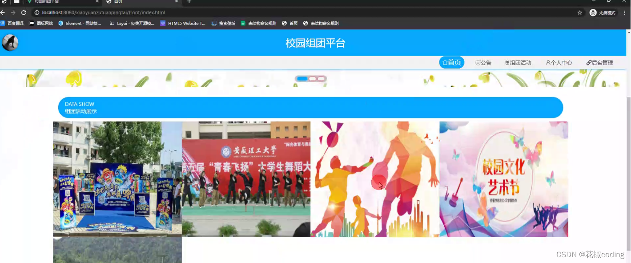
Task: Open the 个人中心 navigation item
Action: [x=559, y=63]
